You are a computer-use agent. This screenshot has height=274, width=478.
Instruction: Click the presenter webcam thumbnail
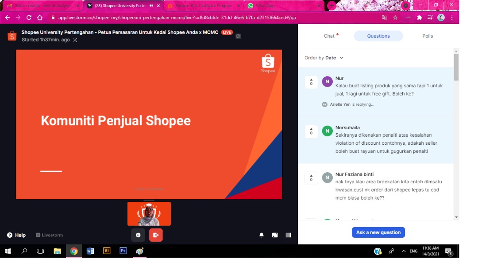tap(149, 214)
